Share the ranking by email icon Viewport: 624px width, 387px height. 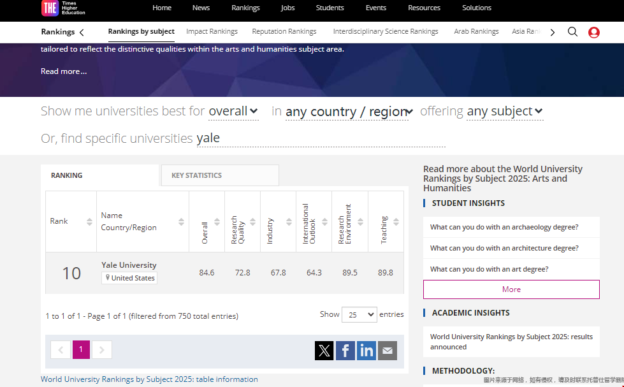point(388,351)
